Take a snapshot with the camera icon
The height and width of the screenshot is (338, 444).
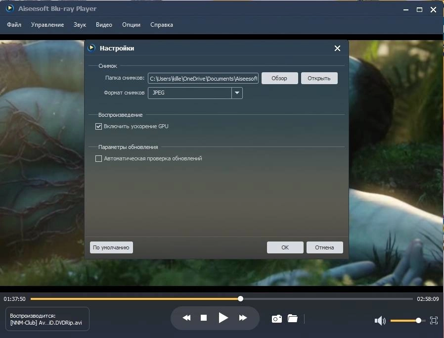(277, 319)
